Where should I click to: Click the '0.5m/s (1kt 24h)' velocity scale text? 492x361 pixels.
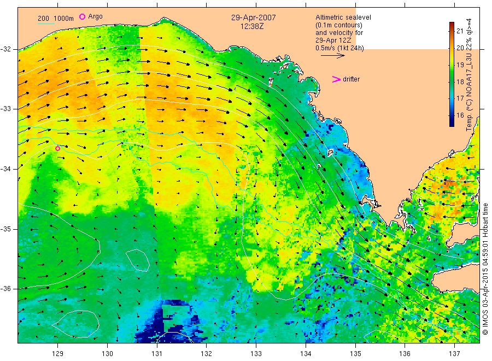point(340,48)
